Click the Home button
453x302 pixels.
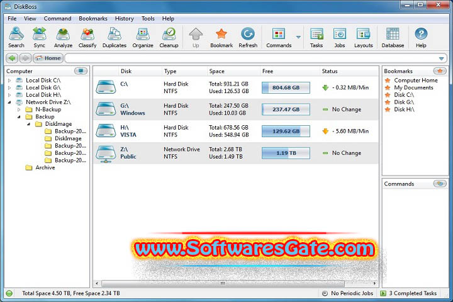pos(48,58)
